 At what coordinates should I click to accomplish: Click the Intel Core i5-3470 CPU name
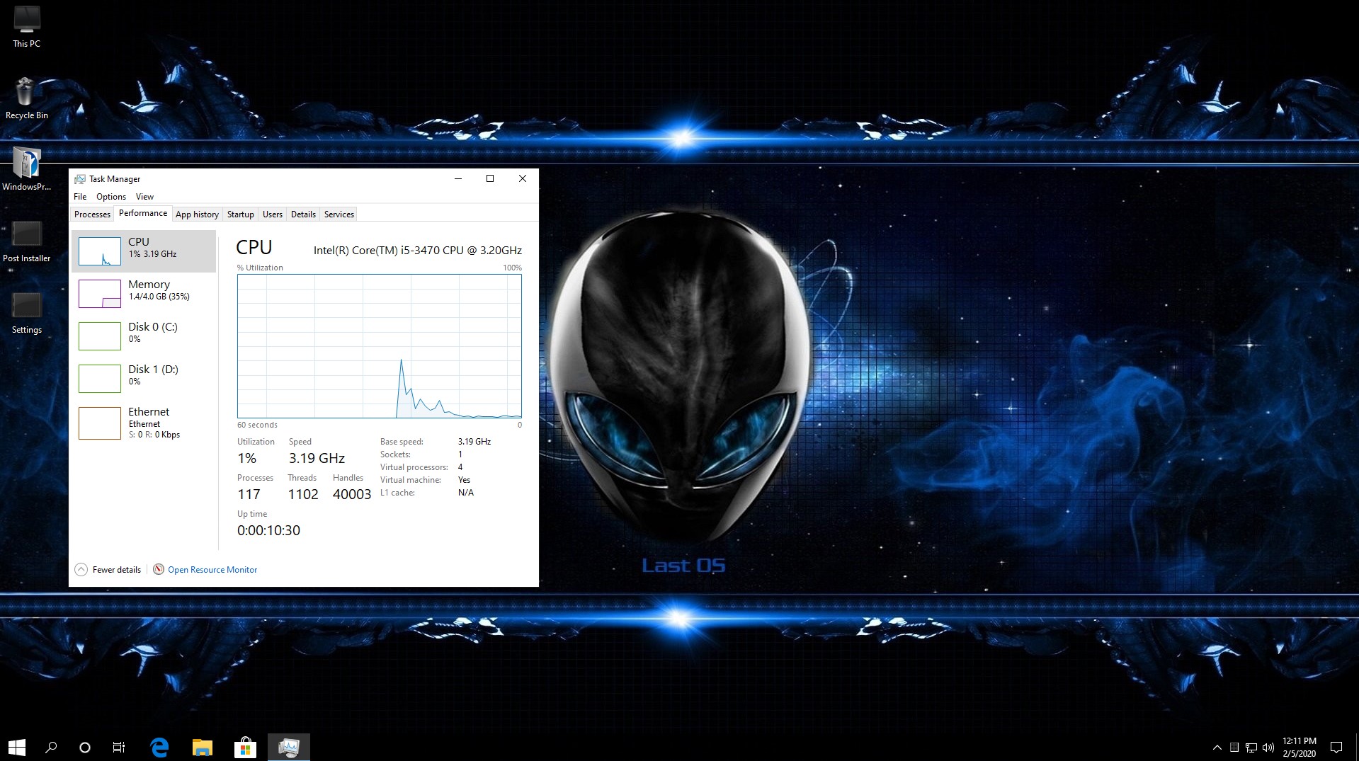point(418,251)
